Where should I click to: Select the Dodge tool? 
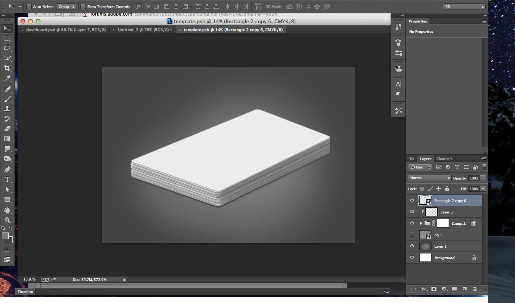point(7,159)
